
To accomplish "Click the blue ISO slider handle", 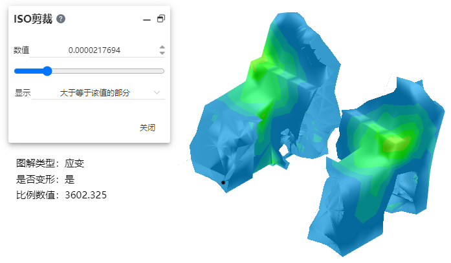I will (x=47, y=71).
